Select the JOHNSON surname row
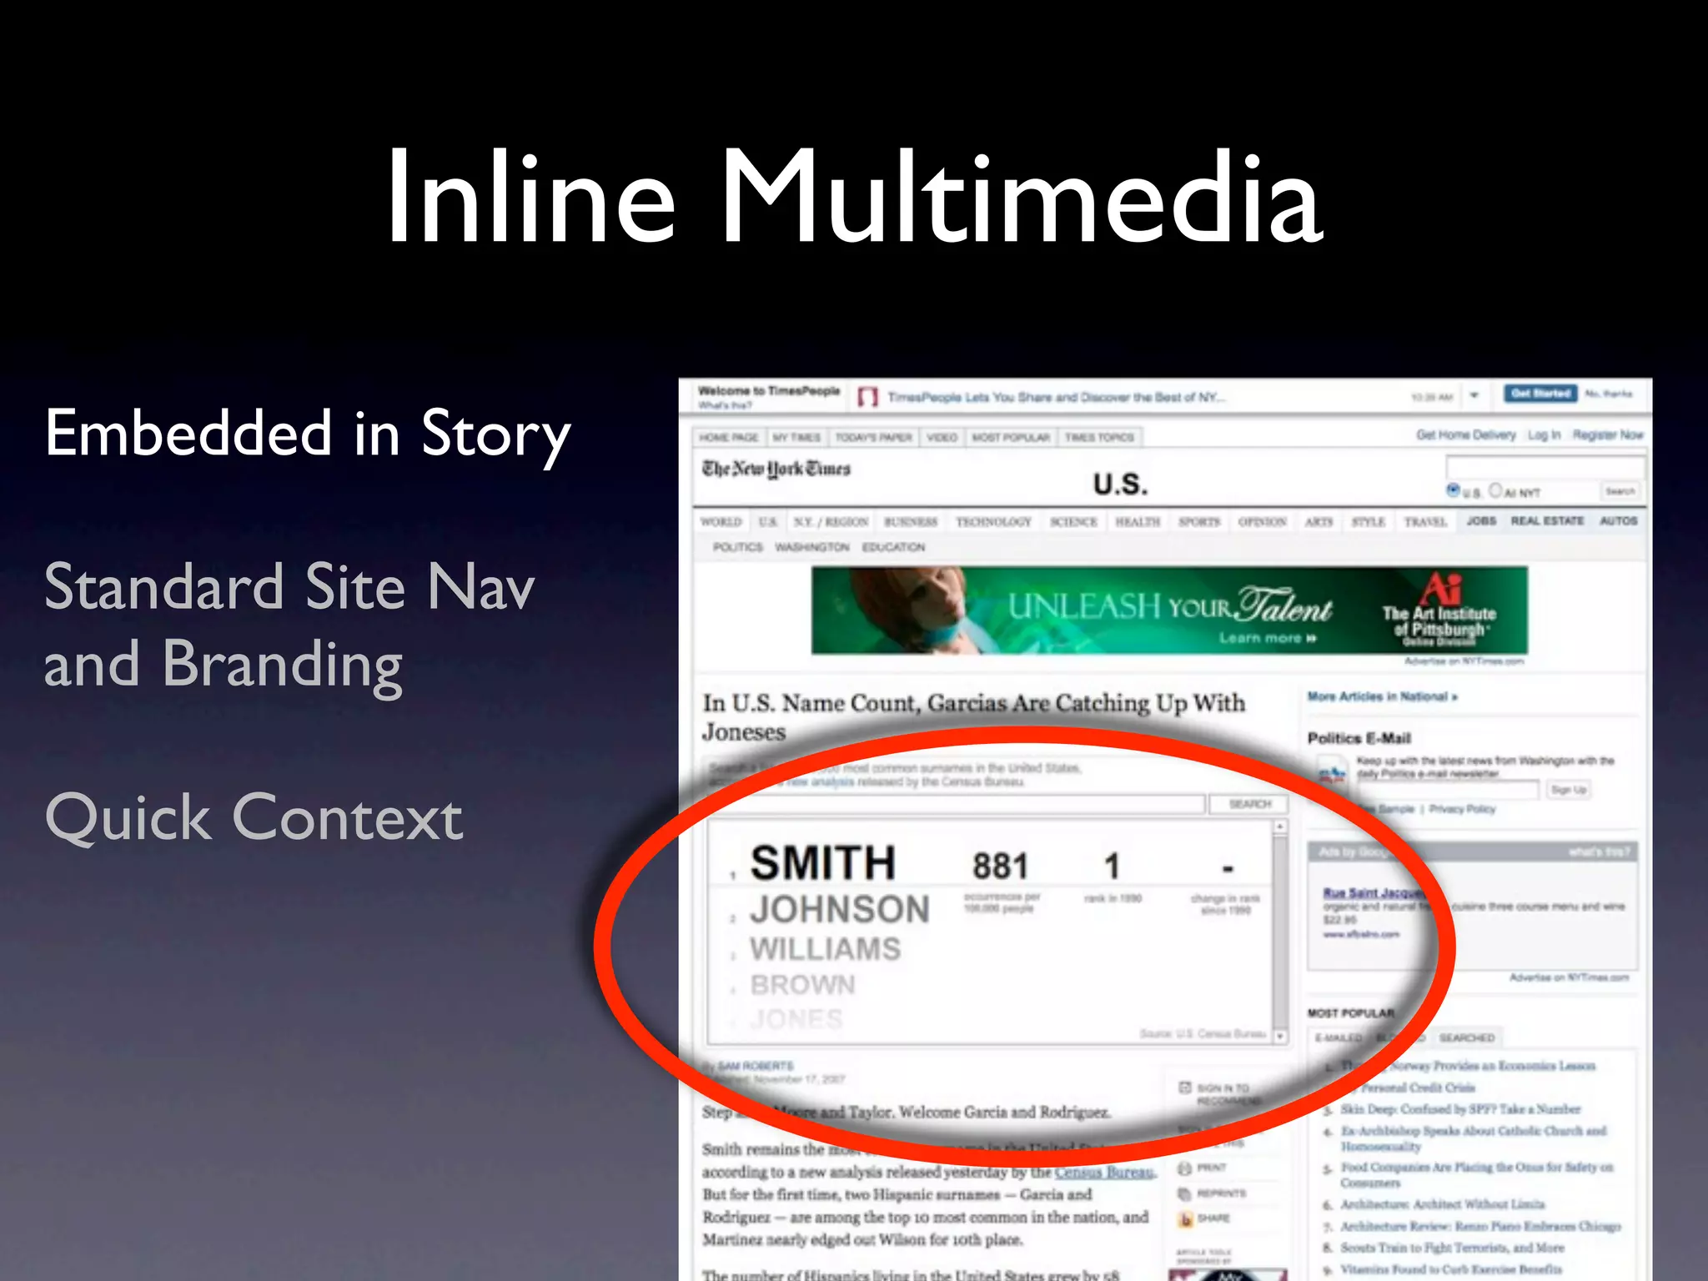 point(839,909)
